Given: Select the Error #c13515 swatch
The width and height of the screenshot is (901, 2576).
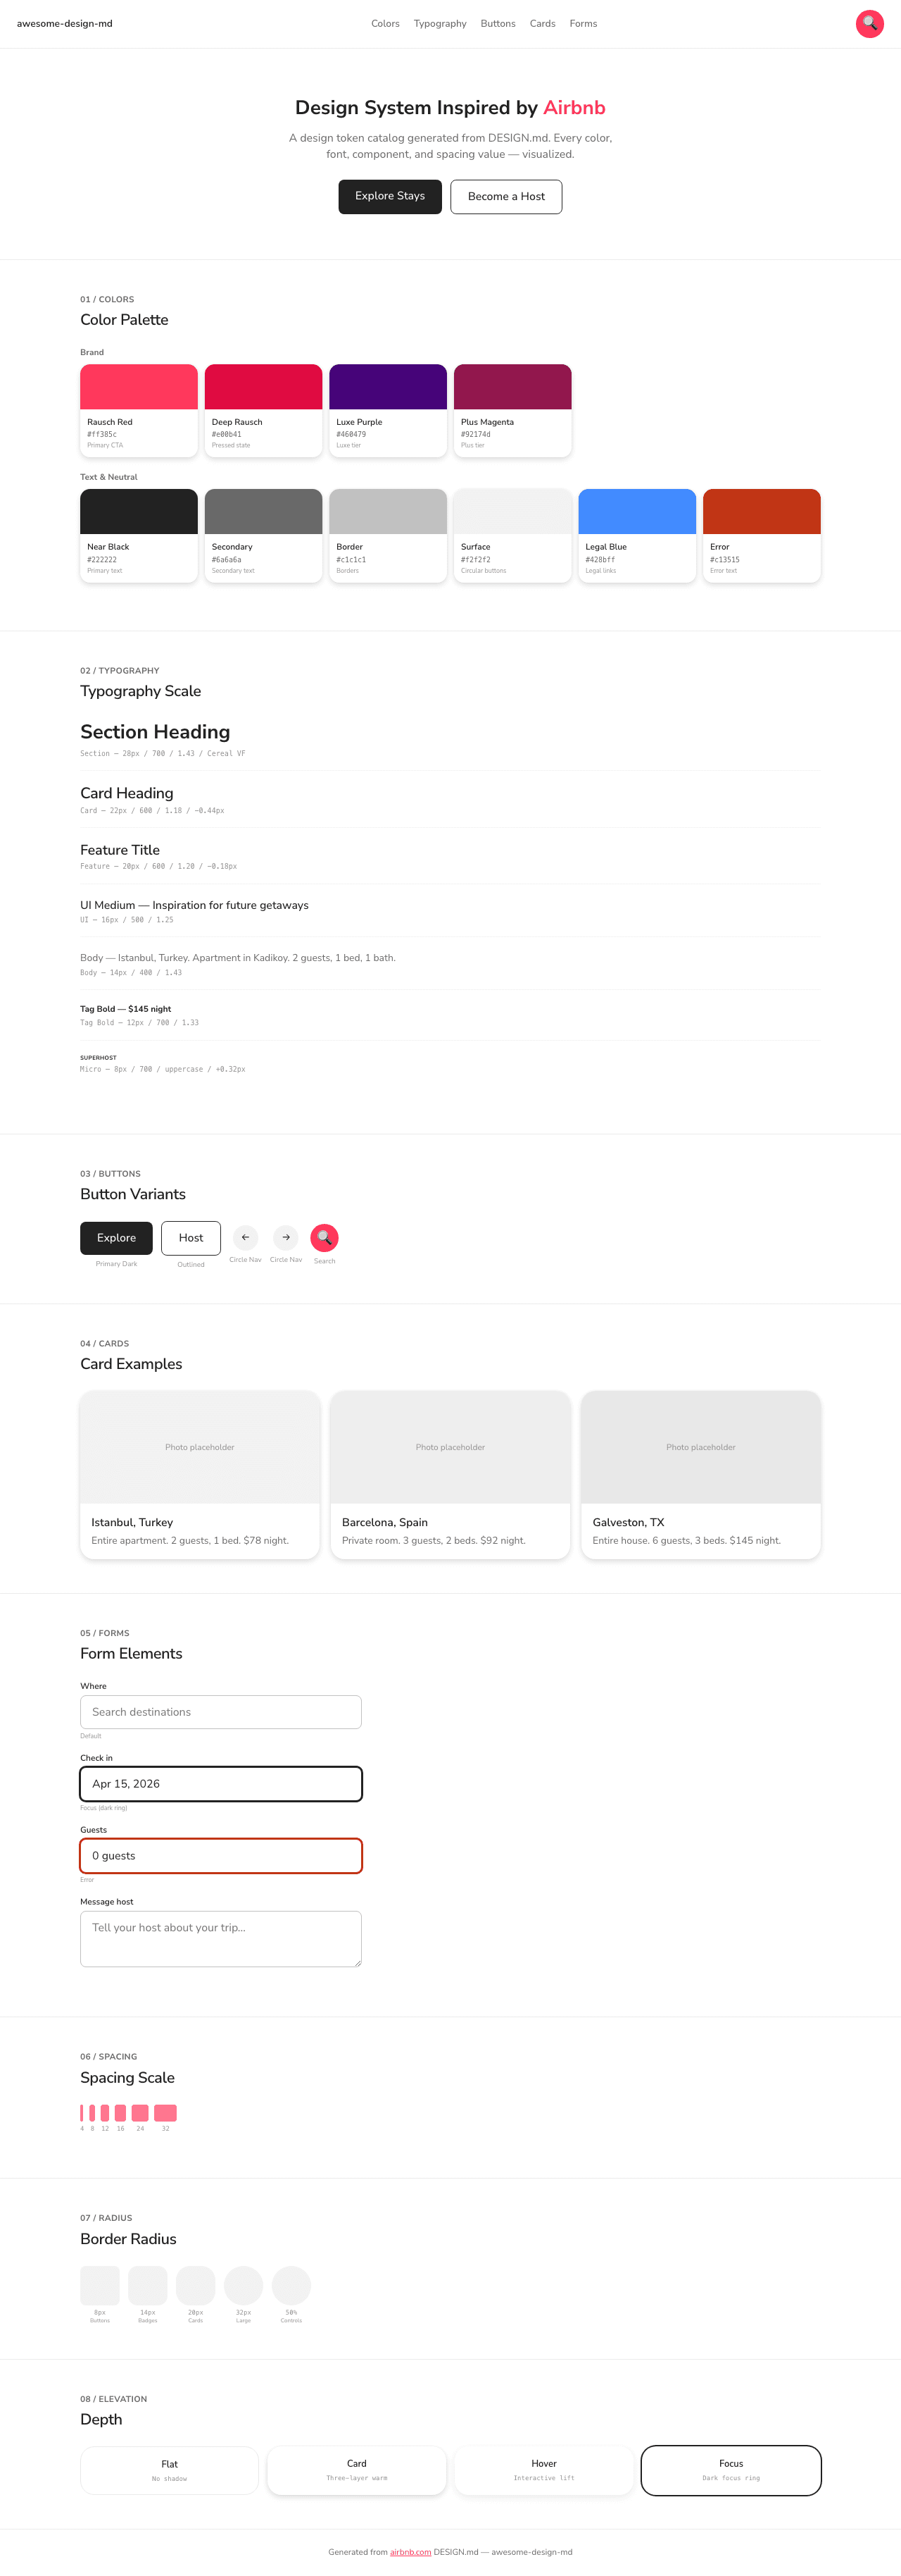Looking at the screenshot, I should point(762,535).
